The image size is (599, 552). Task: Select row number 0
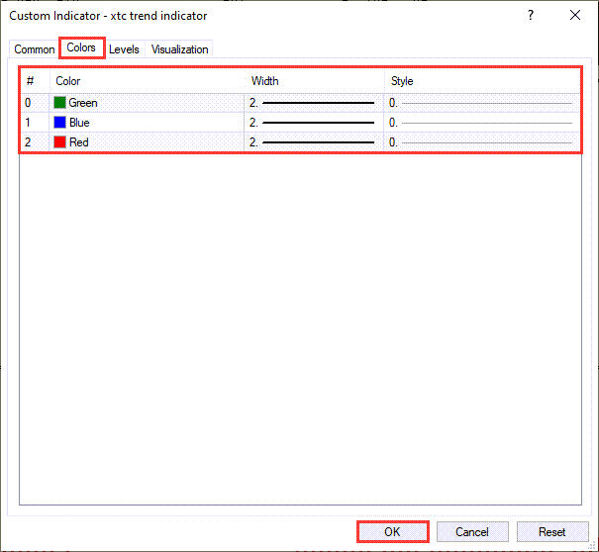tap(28, 103)
